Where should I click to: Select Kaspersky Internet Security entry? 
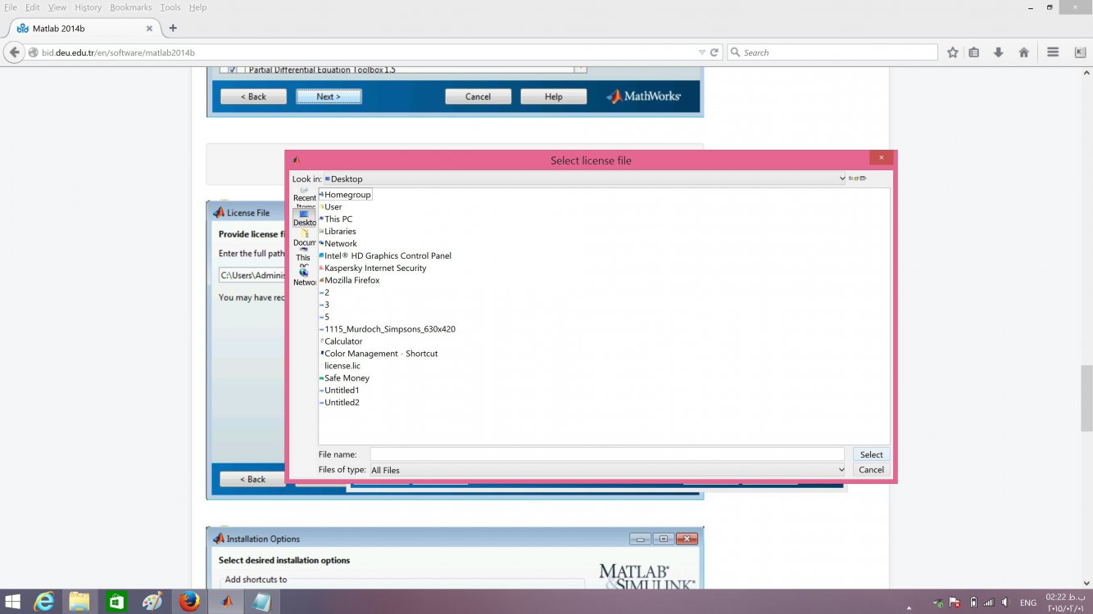point(374,269)
